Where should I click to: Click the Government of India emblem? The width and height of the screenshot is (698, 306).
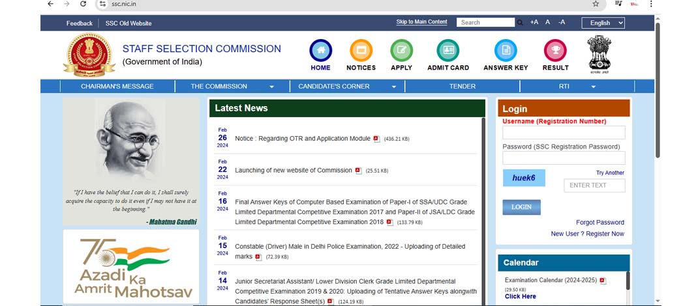[x=599, y=55]
